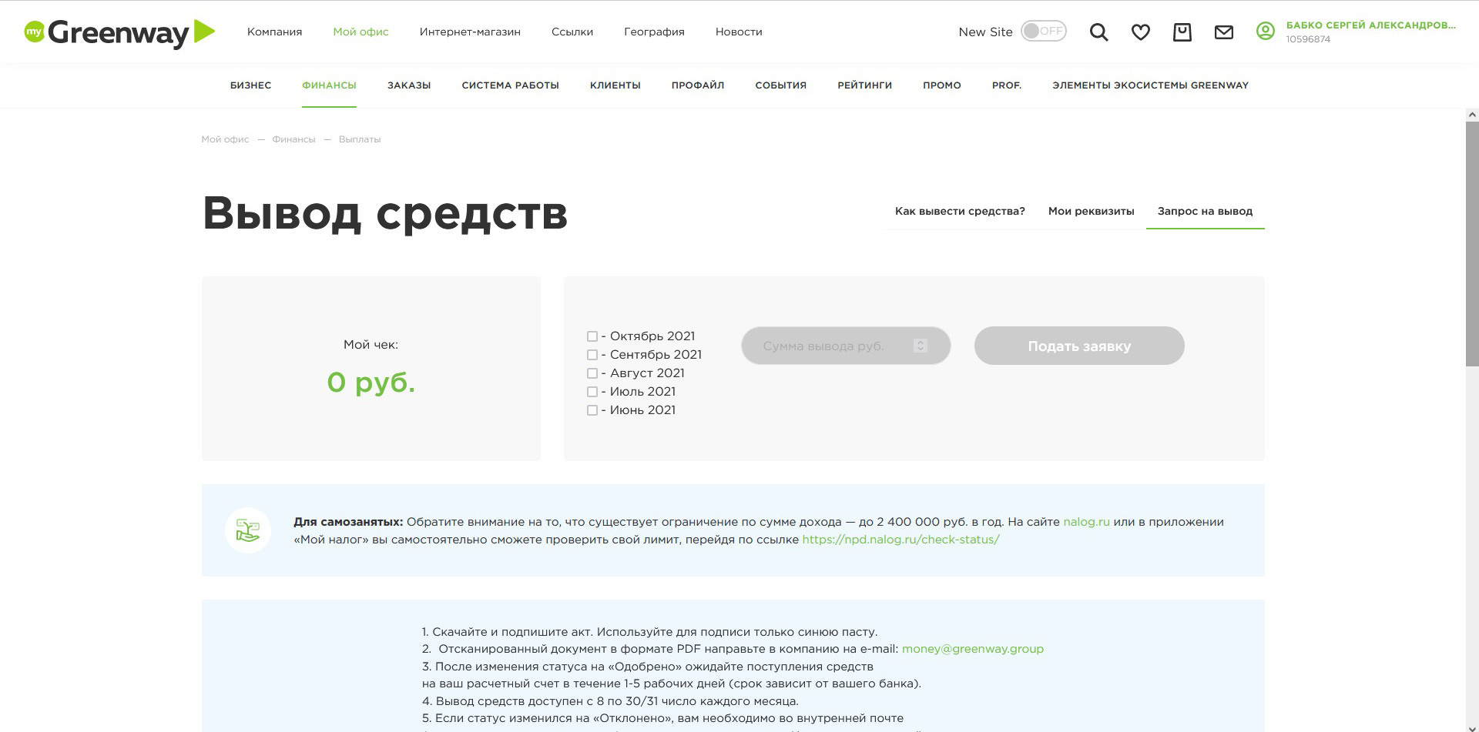Check the Сентябрь 2021 checkbox
This screenshot has width=1479, height=732.
tap(592, 355)
